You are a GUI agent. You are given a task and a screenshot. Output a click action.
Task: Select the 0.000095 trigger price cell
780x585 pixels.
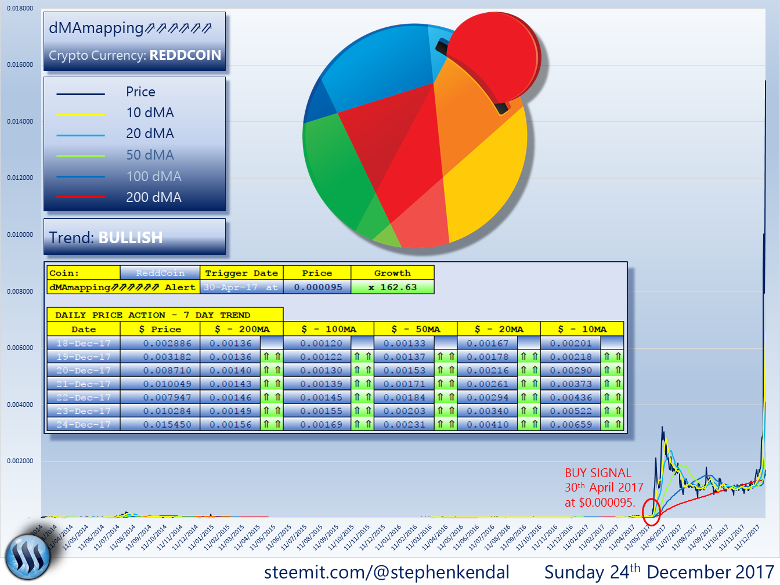[x=317, y=287]
